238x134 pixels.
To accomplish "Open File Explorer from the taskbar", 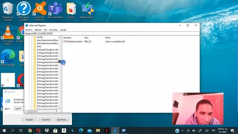I will (98, 131).
